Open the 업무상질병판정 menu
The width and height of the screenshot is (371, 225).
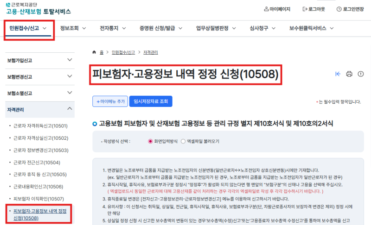[216, 28]
